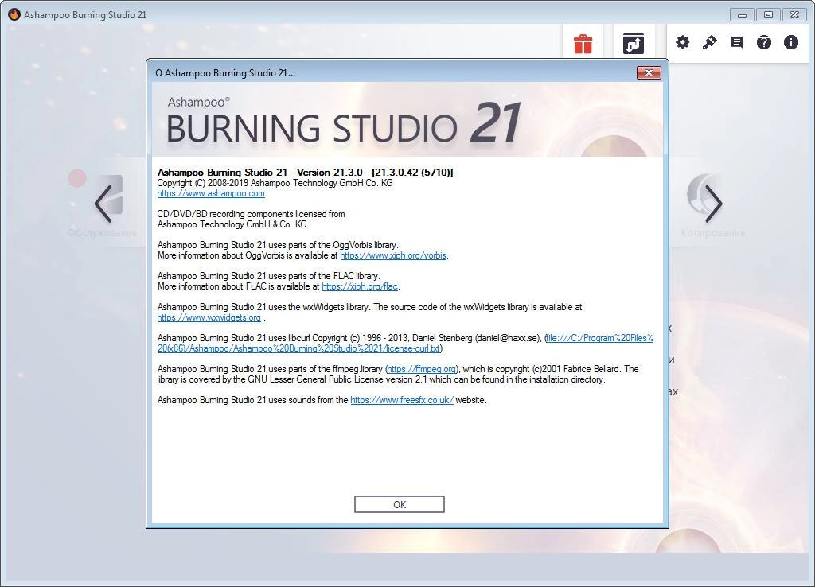Click the Ashampoo flame icon in title bar
This screenshot has width=815, height=587.
[x=14, y=14]
